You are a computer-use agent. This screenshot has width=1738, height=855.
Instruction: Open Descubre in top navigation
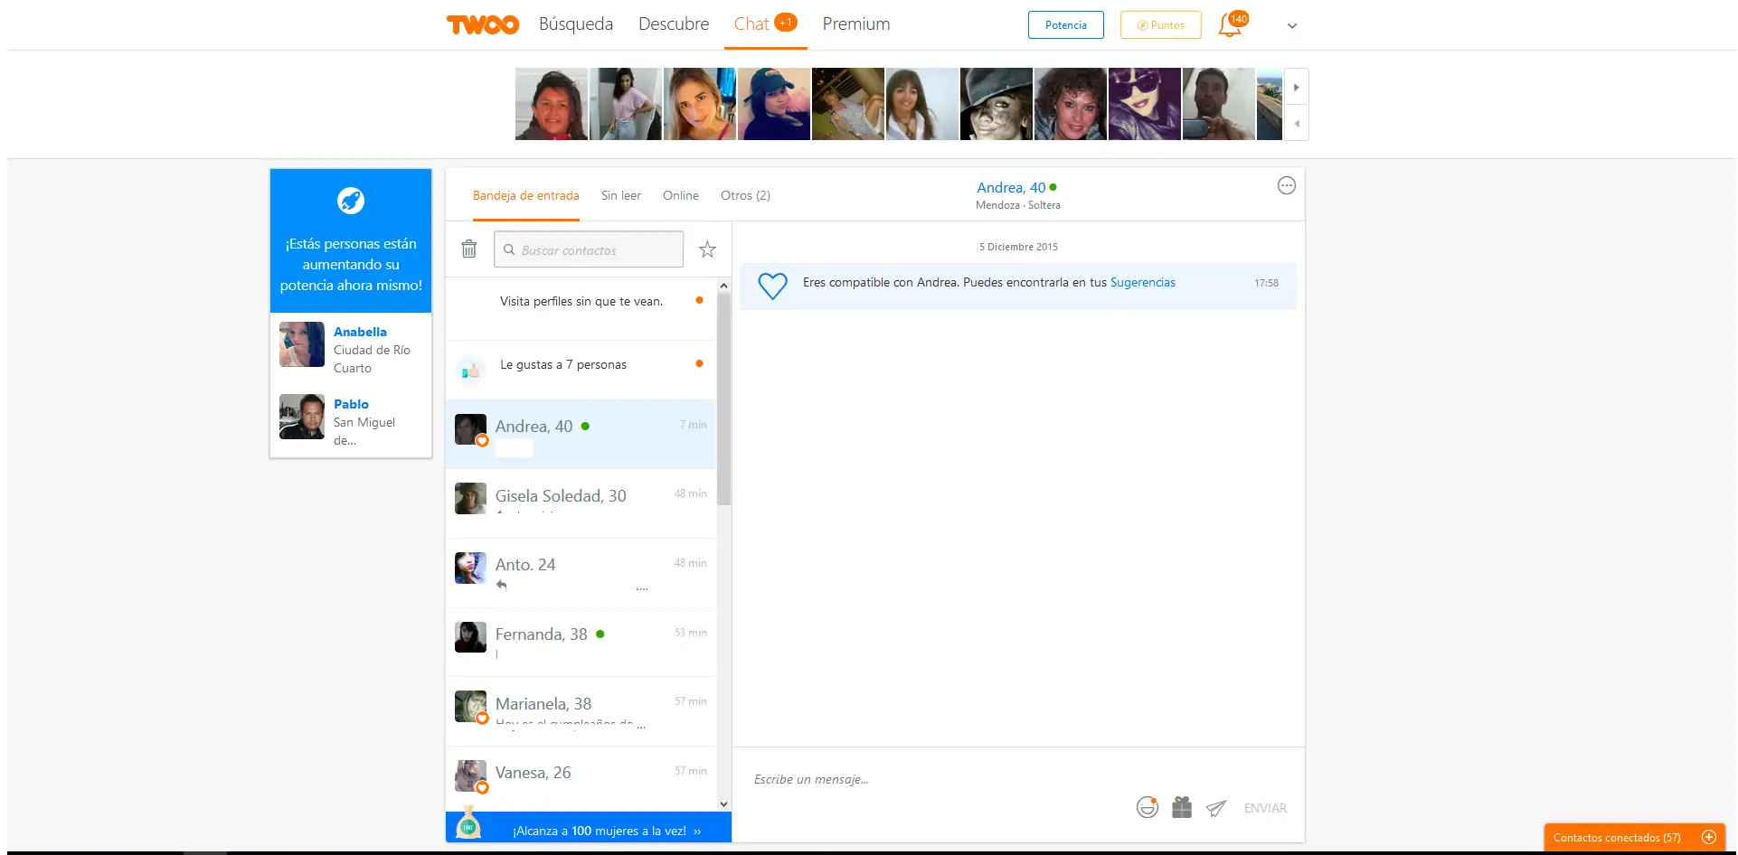click(674, 24)
